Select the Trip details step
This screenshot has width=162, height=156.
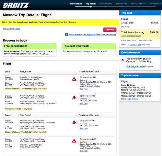pyautogui.click(x=91, y=4)
